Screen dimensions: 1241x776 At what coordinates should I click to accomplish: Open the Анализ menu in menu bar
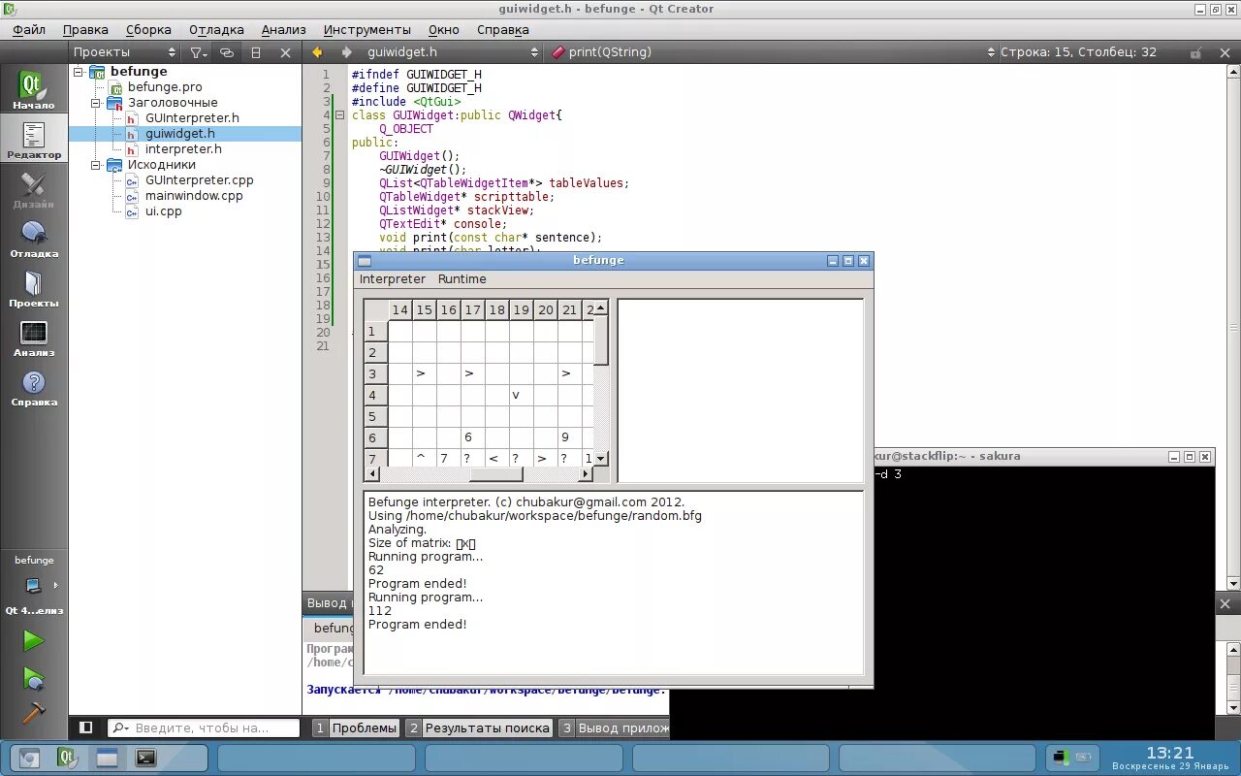[283, 30]
